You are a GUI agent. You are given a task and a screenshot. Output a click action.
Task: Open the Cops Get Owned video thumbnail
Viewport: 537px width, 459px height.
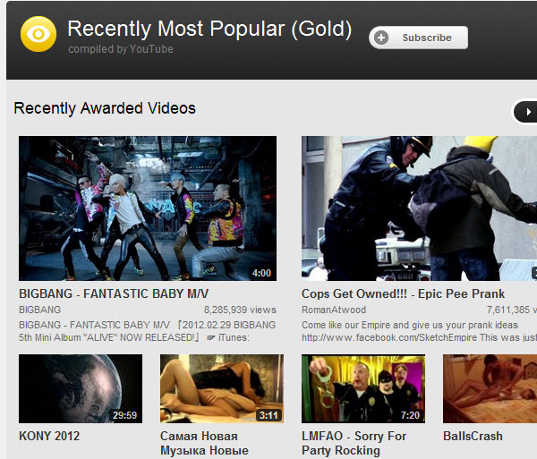[419, 208]
